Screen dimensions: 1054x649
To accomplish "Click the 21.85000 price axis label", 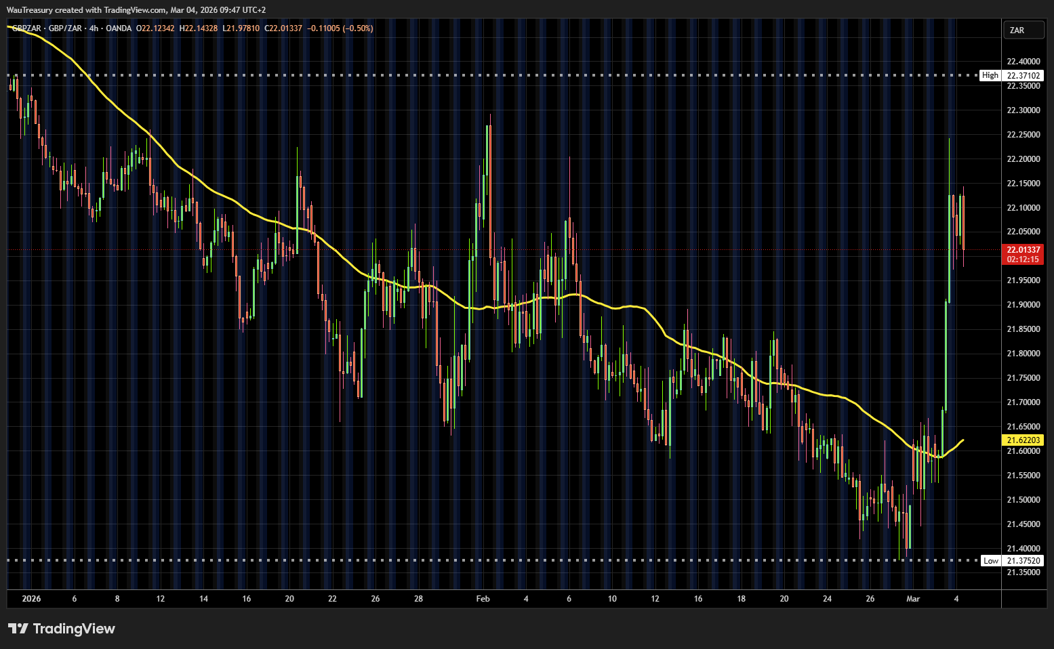I will pyautogui.click(x=1023, y=329).
